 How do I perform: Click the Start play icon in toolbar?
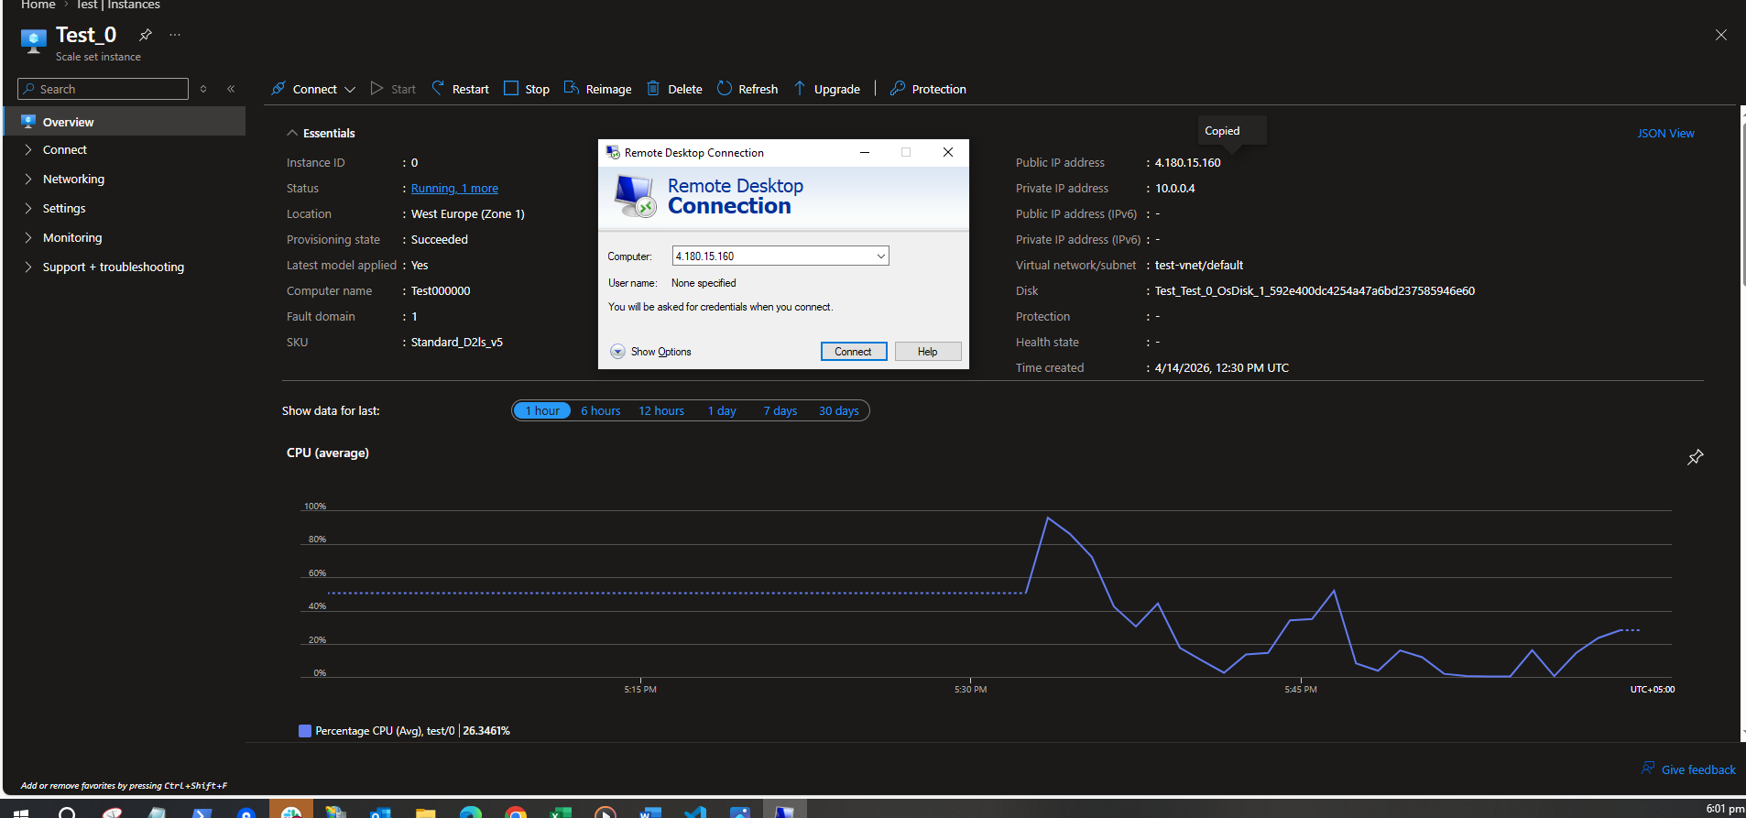(x=376, y=89)
